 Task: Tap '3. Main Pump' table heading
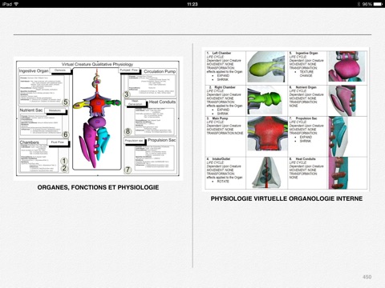pyautogui.click(x=217, y=118)
